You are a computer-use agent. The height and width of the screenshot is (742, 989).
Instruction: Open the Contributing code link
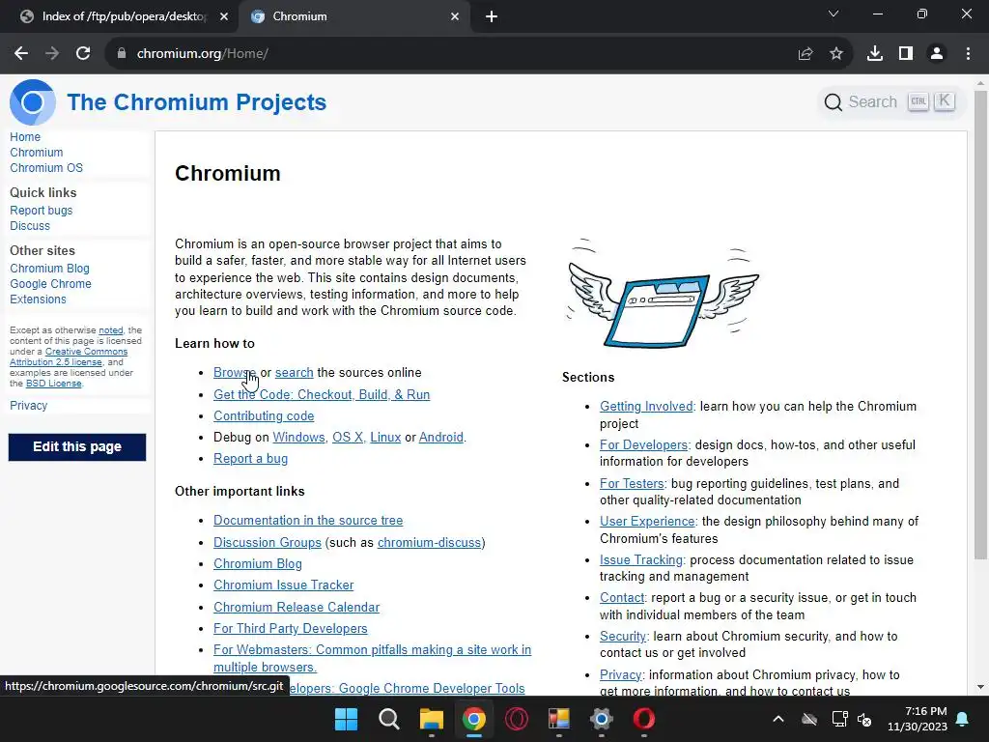(x=264, y=415)
